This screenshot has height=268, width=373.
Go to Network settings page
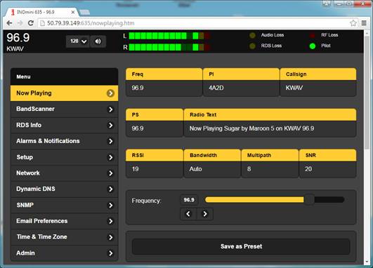[64, 173]
